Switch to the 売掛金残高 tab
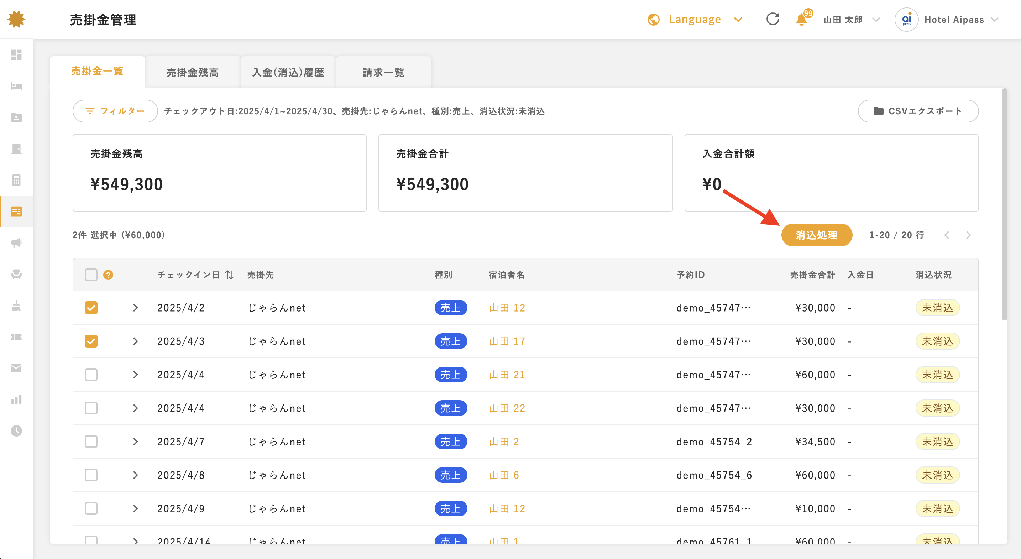The width and height of the screenshot is (1021, 559). [x=193, y=73]
